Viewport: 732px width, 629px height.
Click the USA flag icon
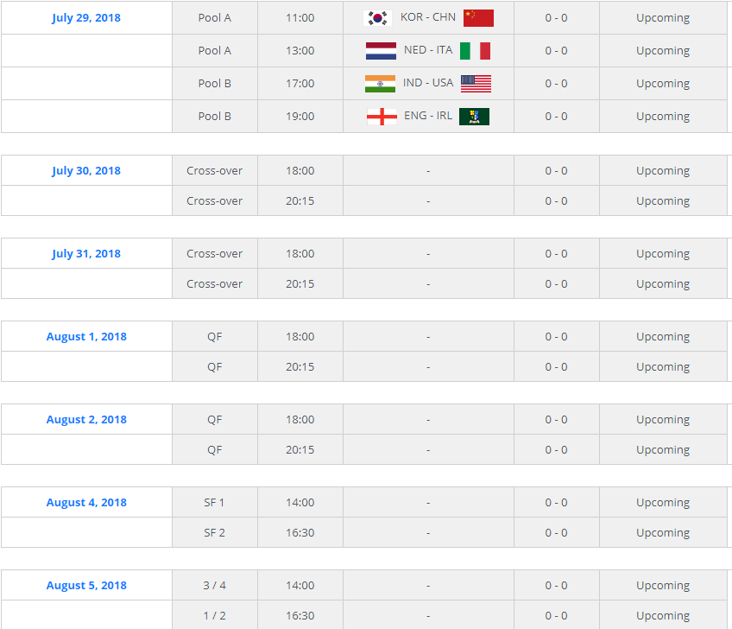coord(476,84)
